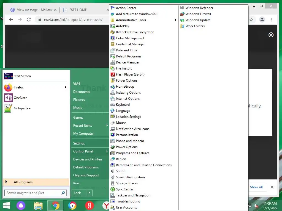Image resolution: width=282 pixels, height=211 pixels.
Task: Expand All Programs list
Action: (36, 182)
